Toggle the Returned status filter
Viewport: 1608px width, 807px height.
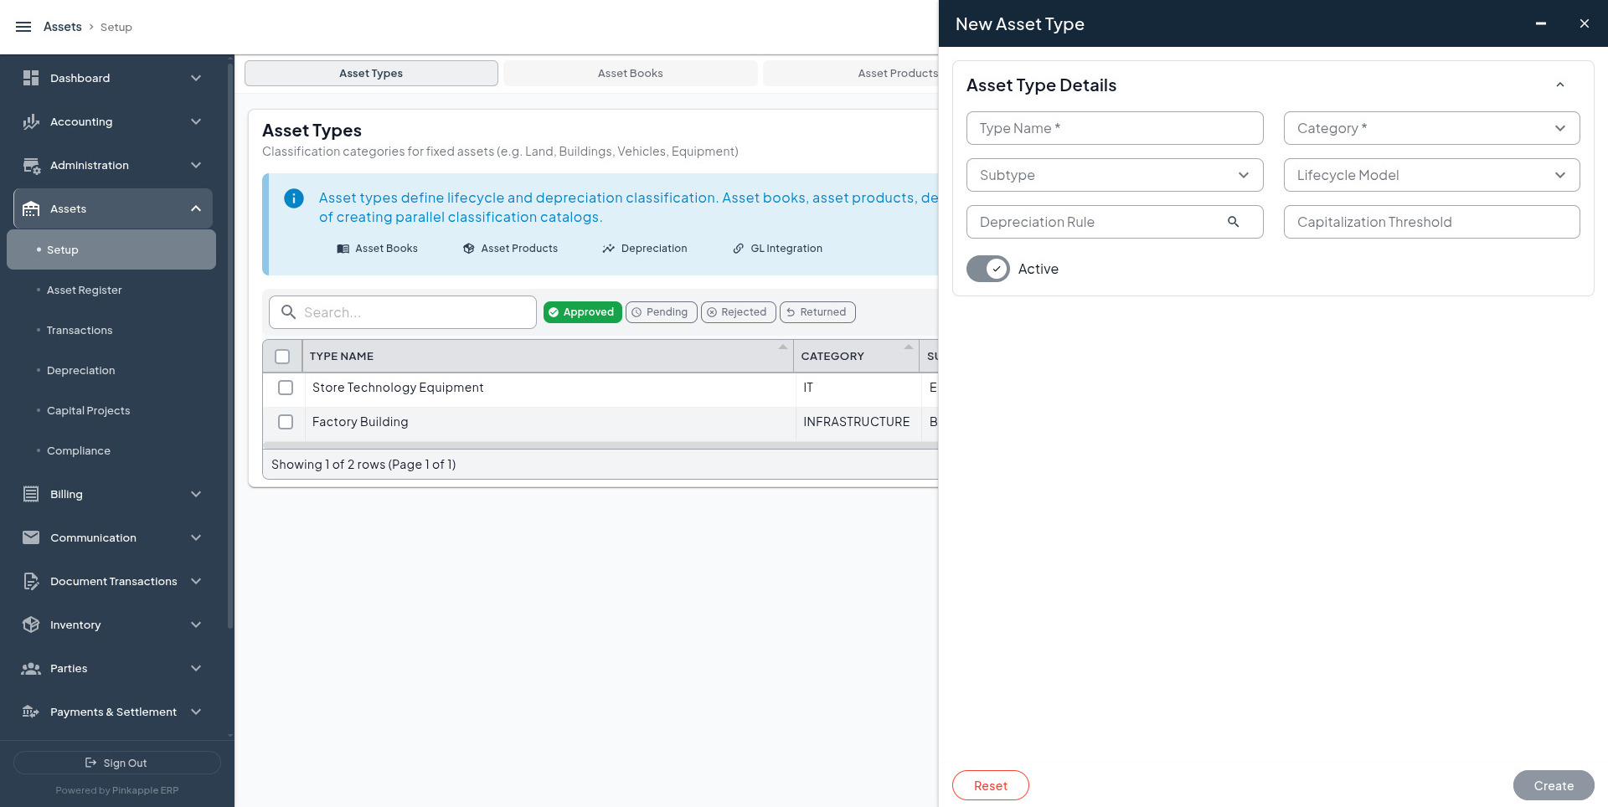pos(817,312)
